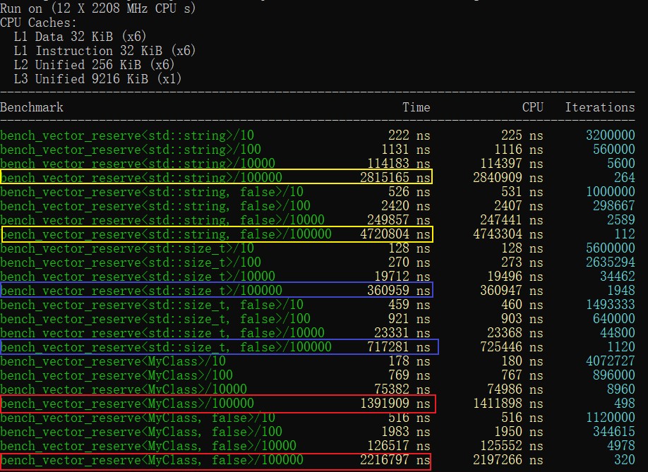Click the '2197266 ns' CPU value
Image resolution: width=648 pixels, height=472 pixels.
[x=508, y=460]
